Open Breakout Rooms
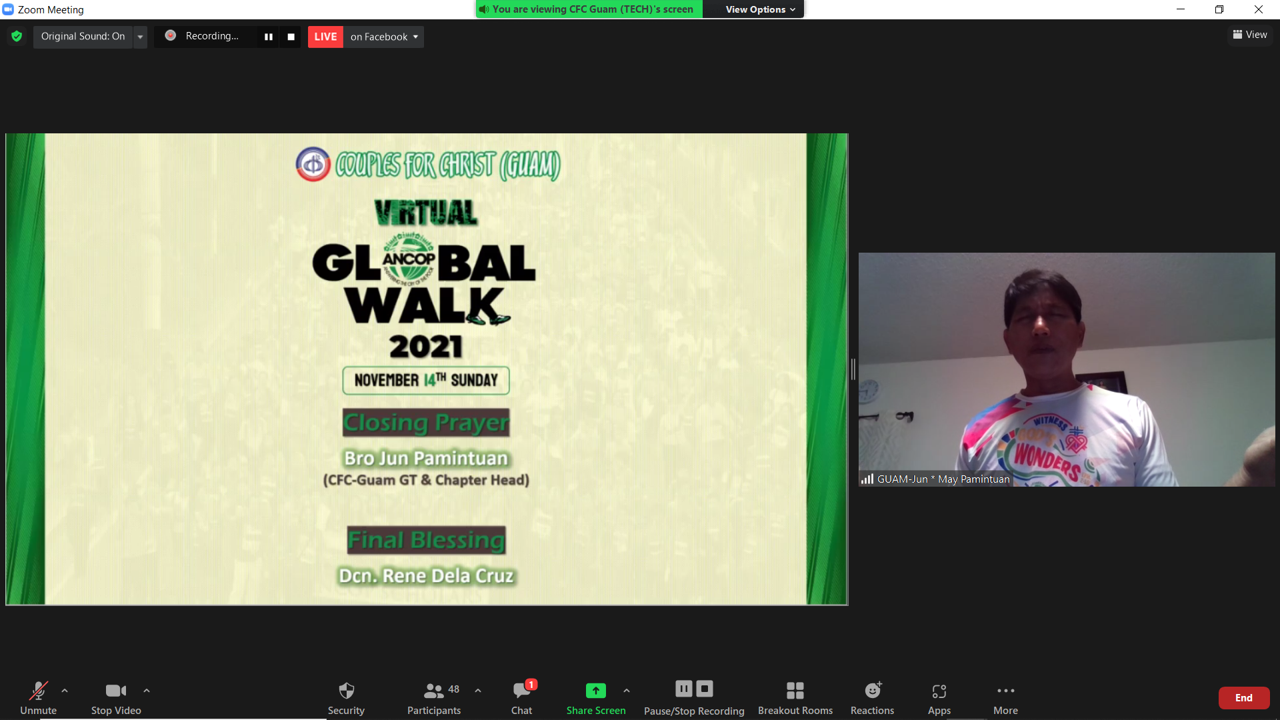The width and height of the screenshot is (1280, 720). (x=795, y=697)
